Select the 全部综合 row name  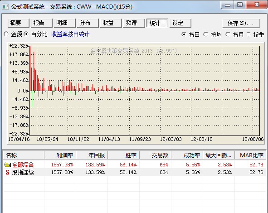coord(23,165)
